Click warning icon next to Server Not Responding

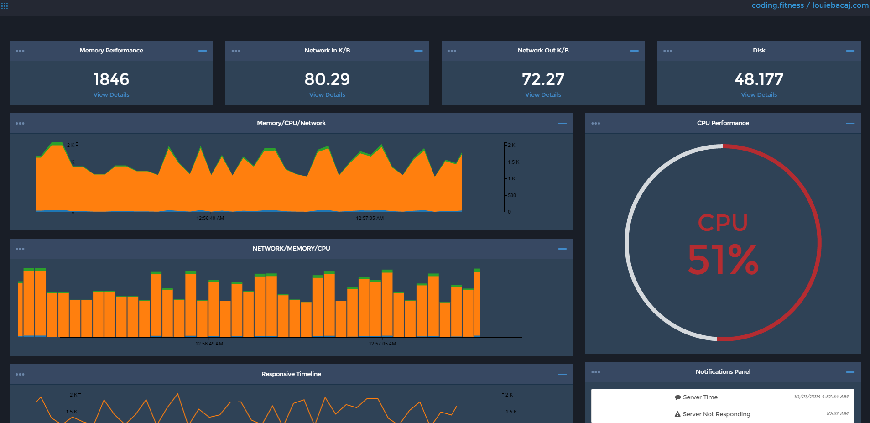(x=677, y=414)
